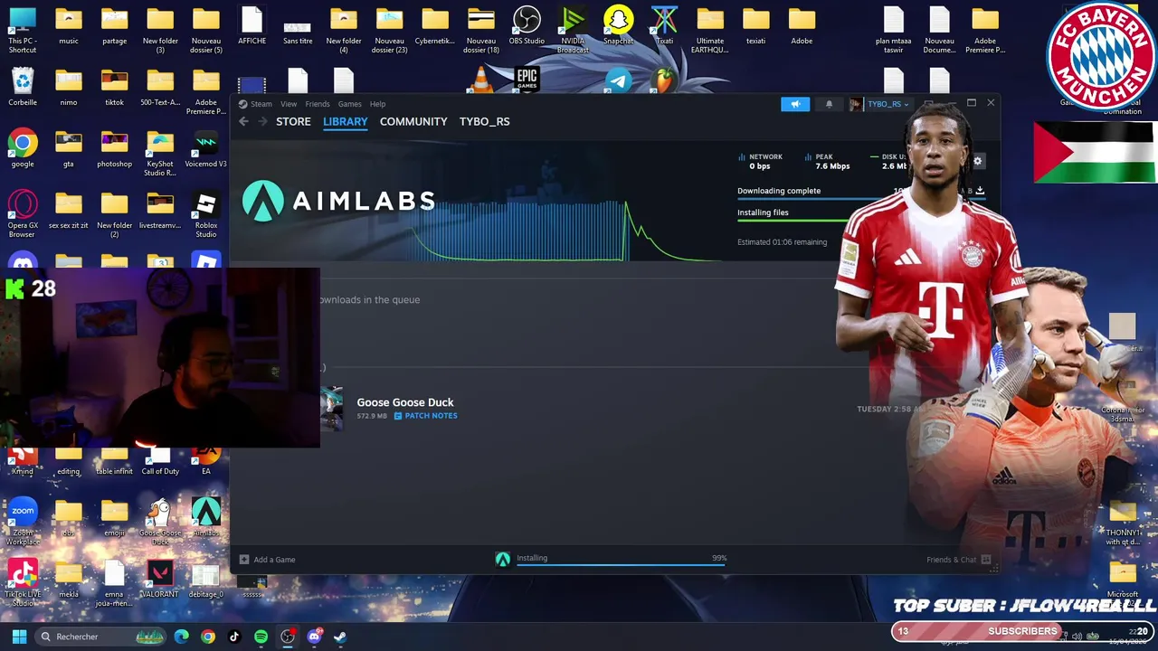The width and height of the screenshot is (1158, 651).
Task: Select the Telegram desktop icon
Action: coord(618,80)
